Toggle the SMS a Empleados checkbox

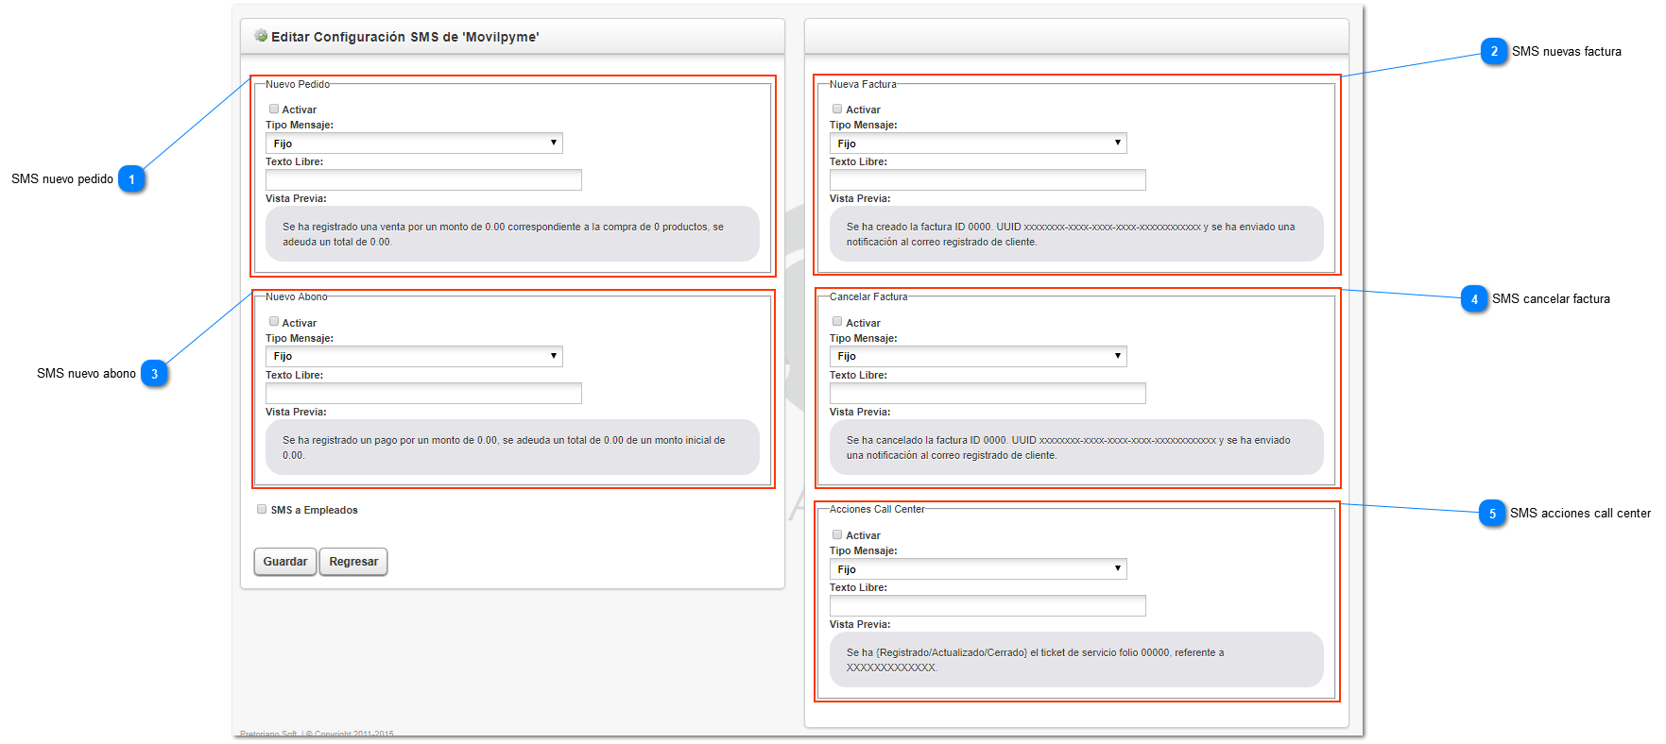[262, 509]
